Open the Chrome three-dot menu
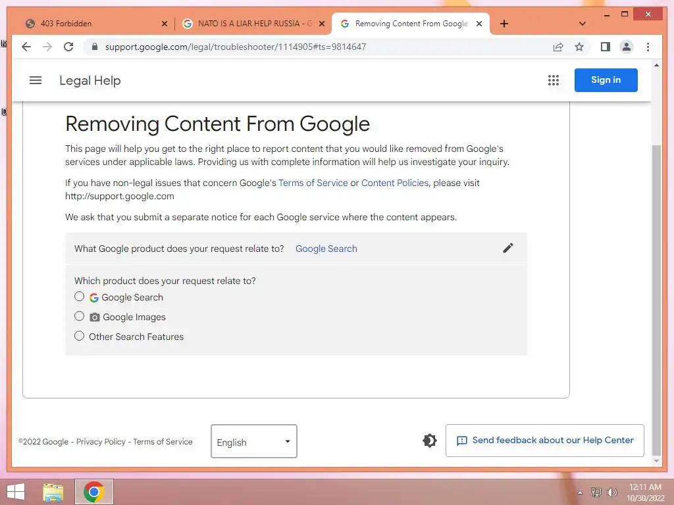Image resolution: width=674 pixels, height=505 pixels. click(648, 47)
